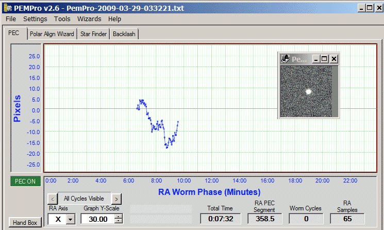Maximize the PEMPro main window

point(370,8)
